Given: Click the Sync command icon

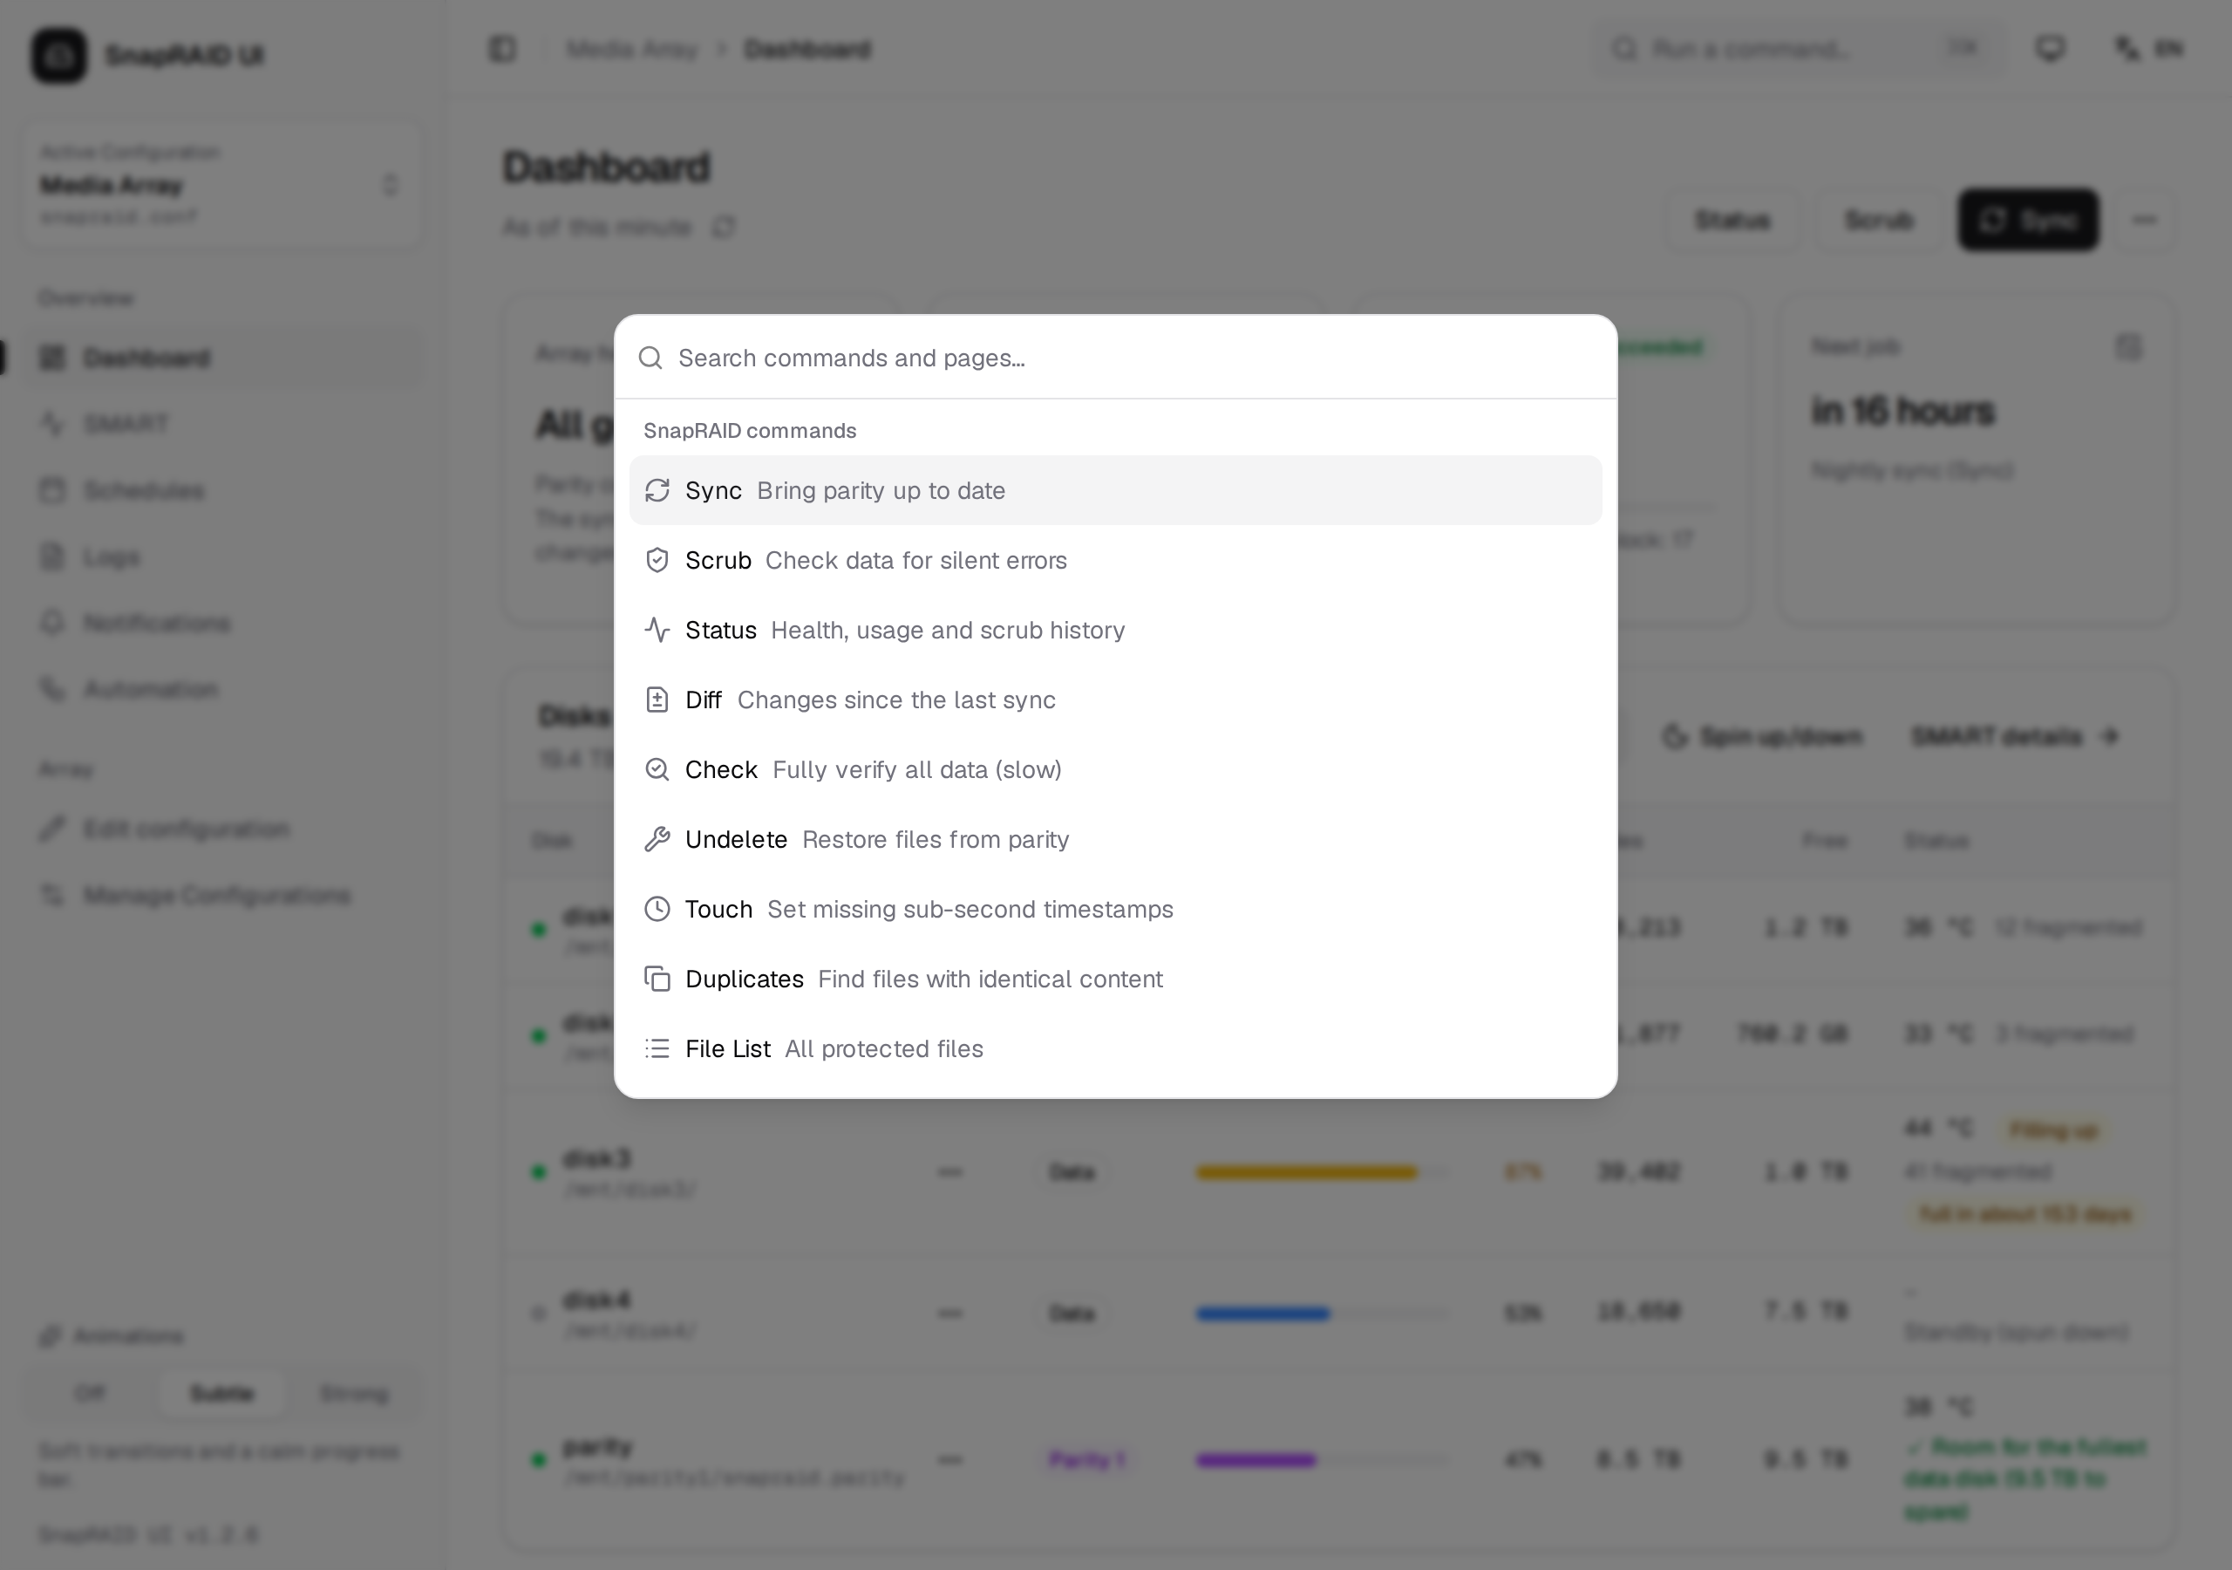Looking at the screenshot, I should click(657, 490).
